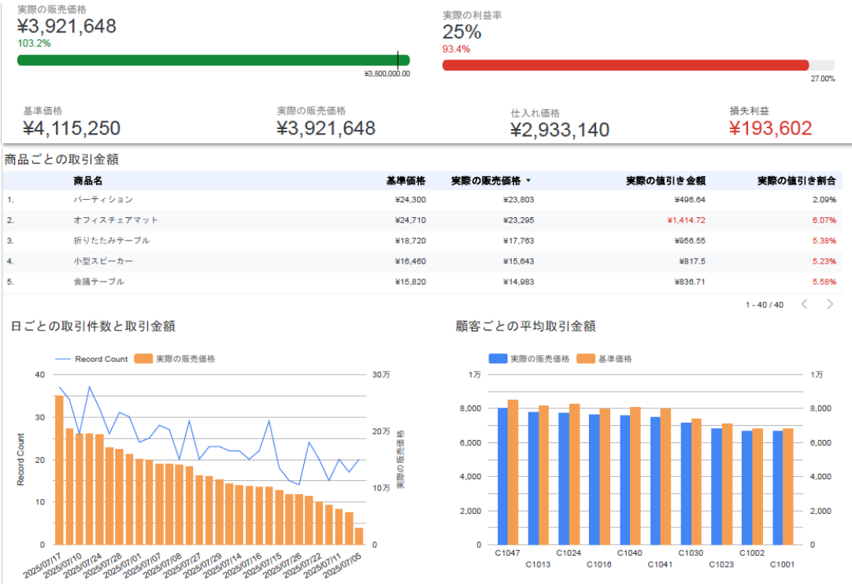Viewport: 852px width, 584px height.
Task: Sort table by 基準価格 column header
Action: point(406,181)
